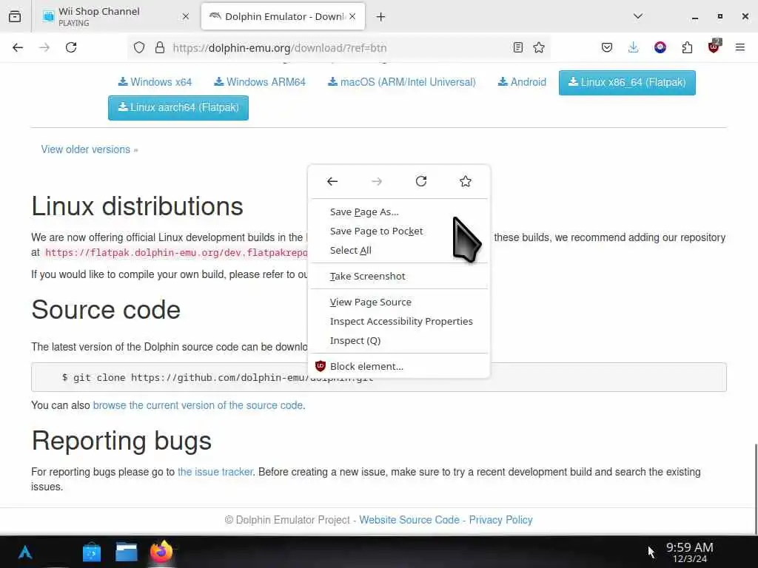Image resolution: width=758 pixels, height=568 pixels.
Task: Open View older versions link
Action: pos(90,149)
